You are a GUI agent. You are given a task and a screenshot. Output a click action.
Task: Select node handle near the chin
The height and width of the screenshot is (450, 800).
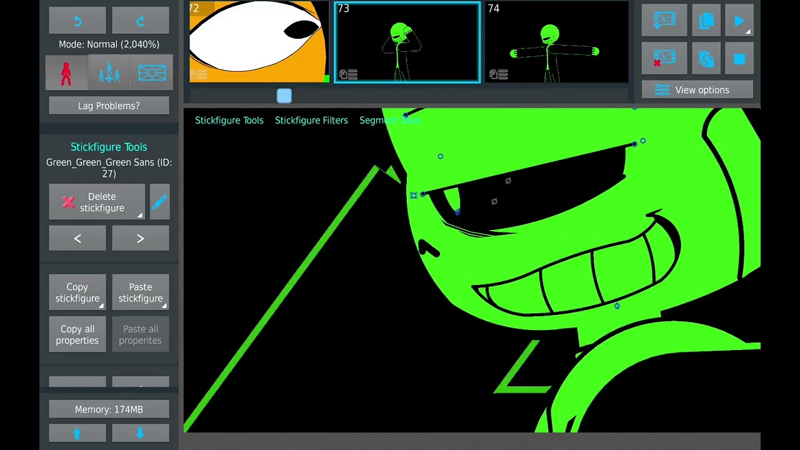coord(617,306)
